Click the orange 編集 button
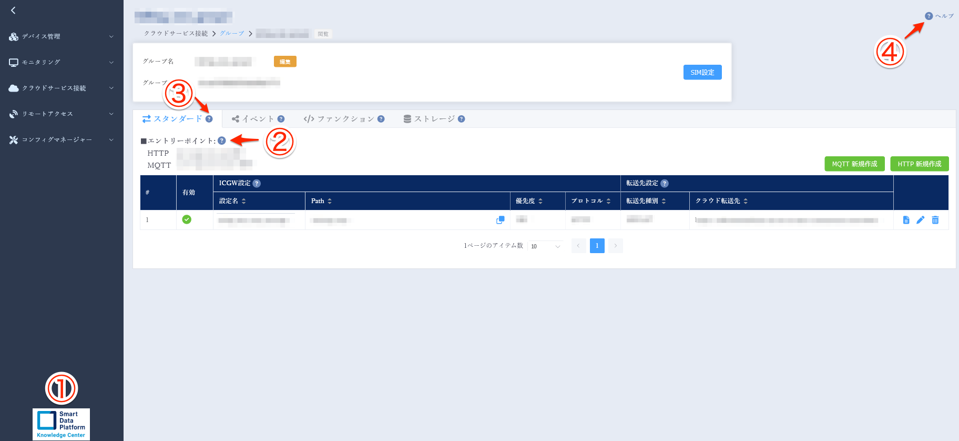The width and height of the screenshot is (959, 441). tap(285, 62)
